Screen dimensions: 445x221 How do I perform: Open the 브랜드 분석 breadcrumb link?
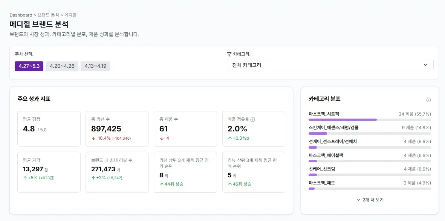tap(48, 15)
